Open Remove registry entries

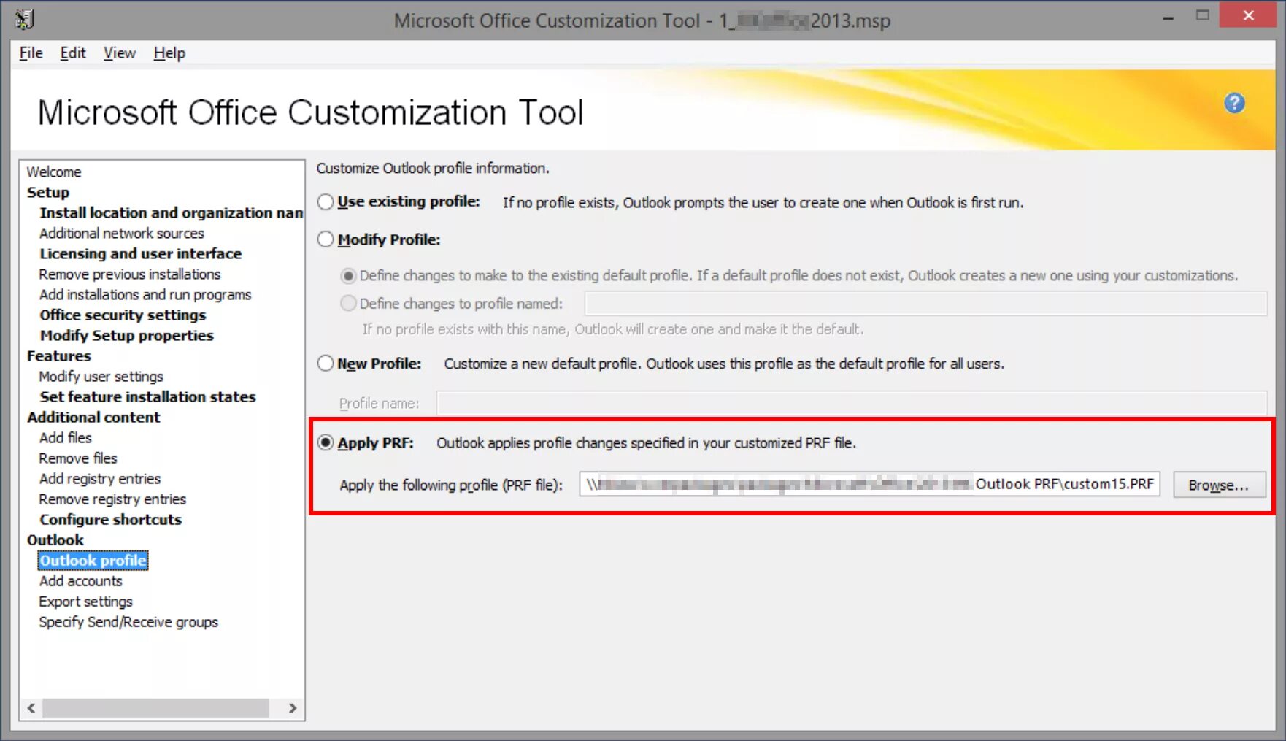(112, 499)
